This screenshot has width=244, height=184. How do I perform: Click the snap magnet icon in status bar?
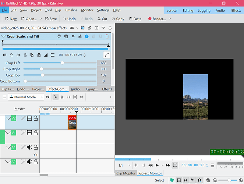(199, 180)
